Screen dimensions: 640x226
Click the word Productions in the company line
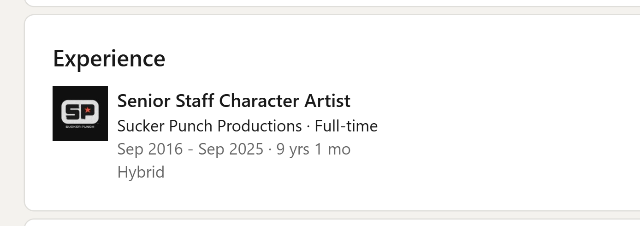[x=260, y=126]
